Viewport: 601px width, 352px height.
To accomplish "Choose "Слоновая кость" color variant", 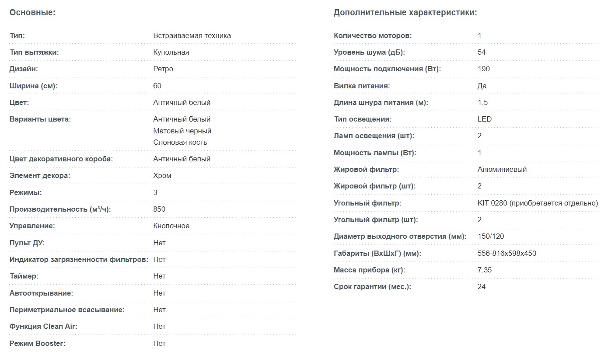I will pos(180,142).
